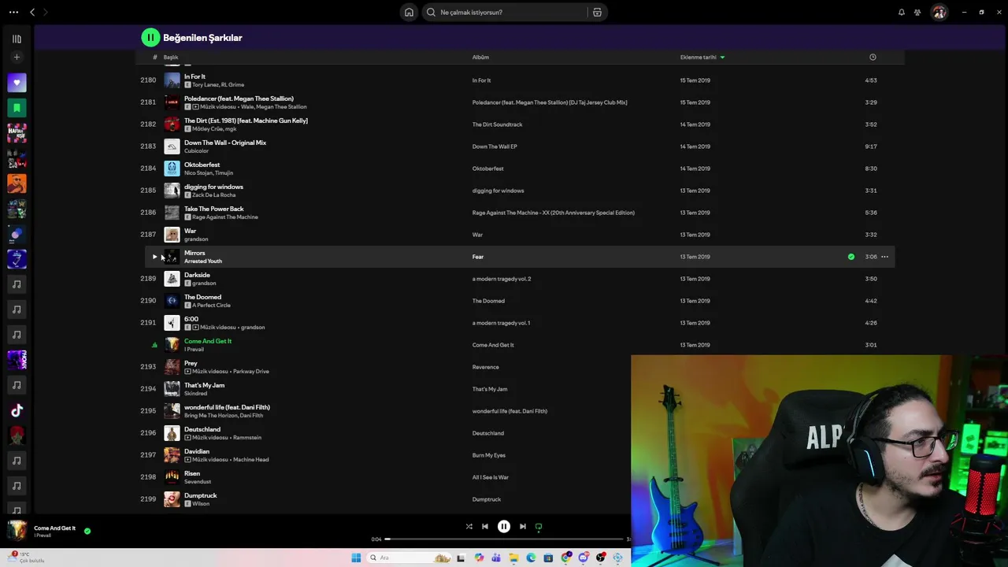
Task: Open the TikTok playlist in the sidebar
Action: pos(17,410)
